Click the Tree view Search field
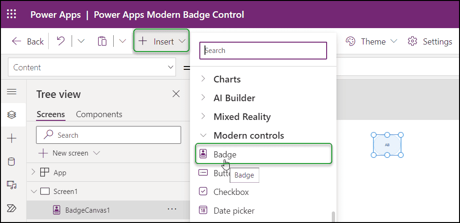Screen dimensions: 460x223 pos(109,135)
